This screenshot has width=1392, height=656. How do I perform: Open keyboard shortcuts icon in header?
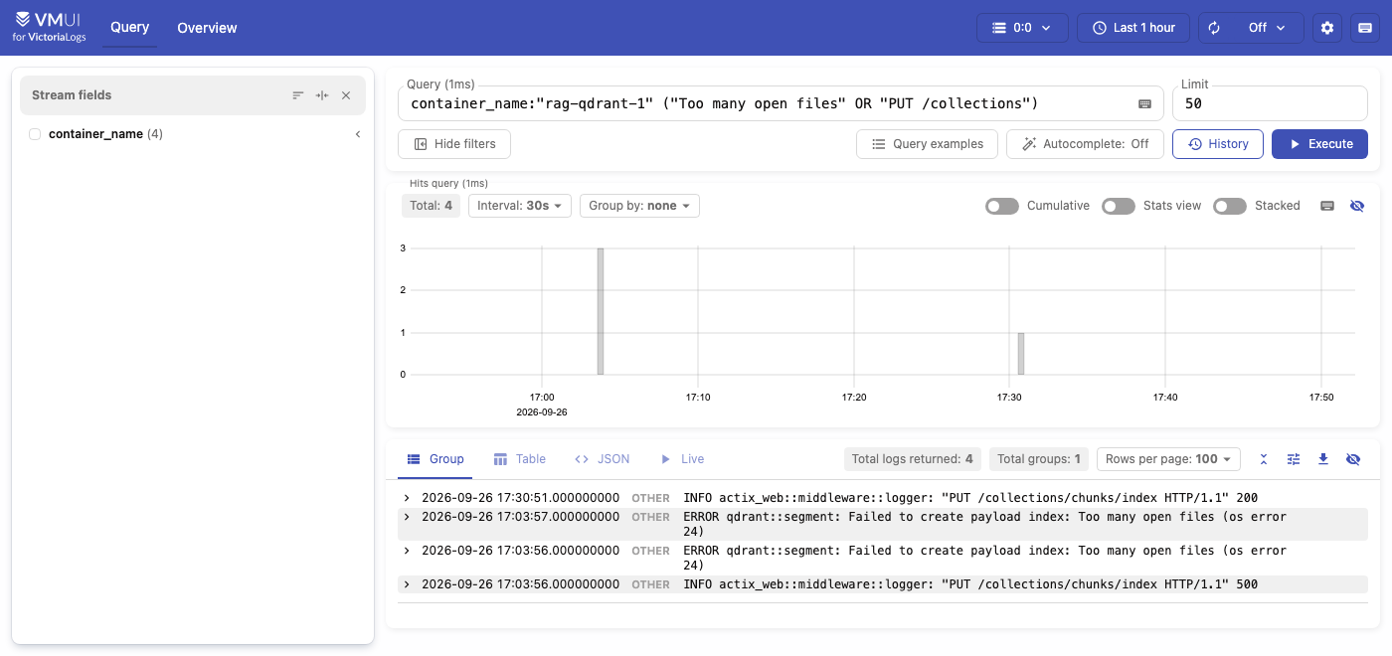[1365, 28]
